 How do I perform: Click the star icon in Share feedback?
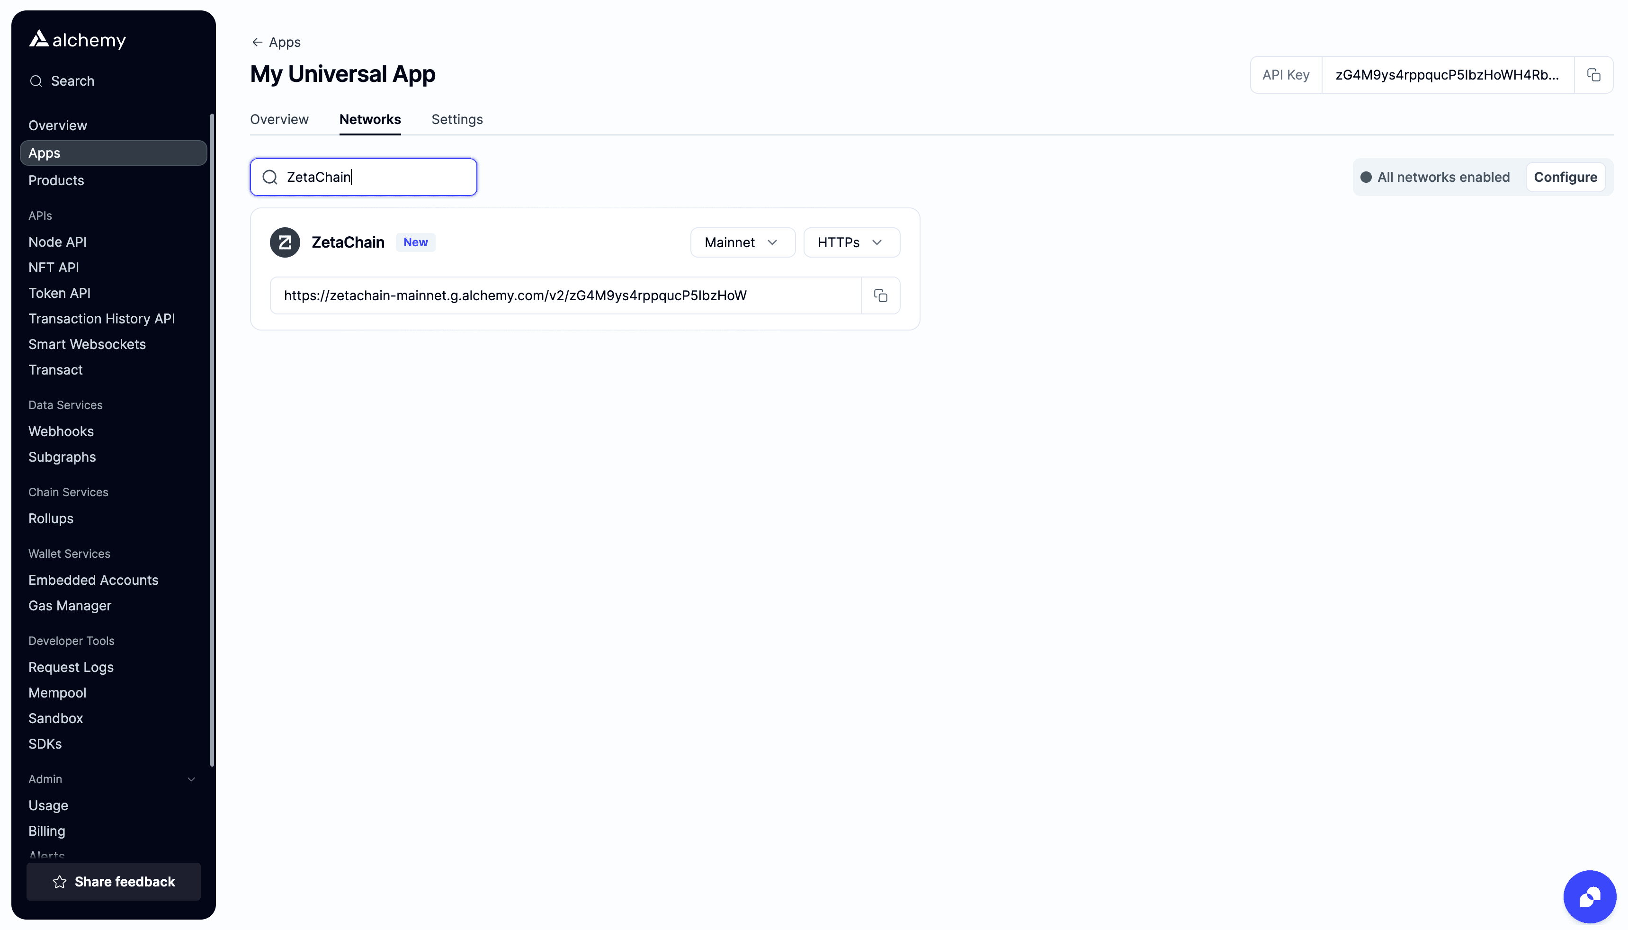click(59, 881)
